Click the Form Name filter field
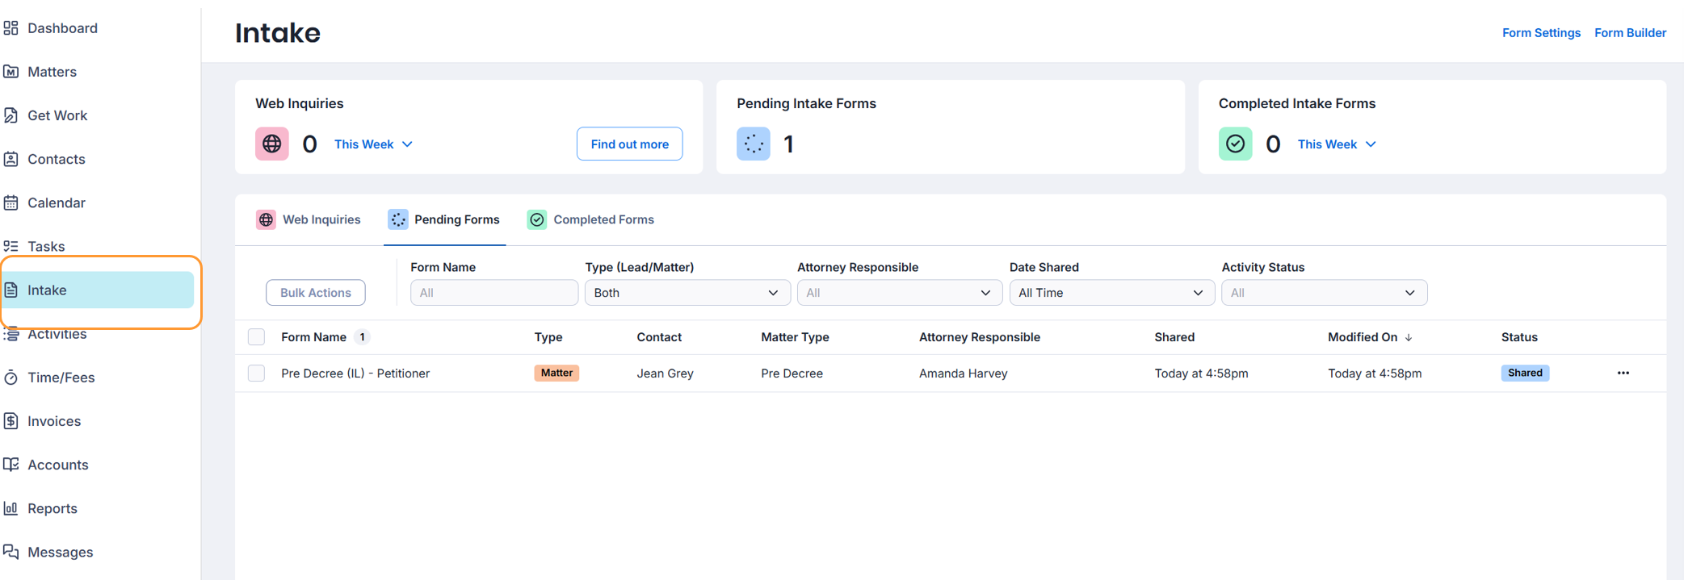 pos(493,293)
